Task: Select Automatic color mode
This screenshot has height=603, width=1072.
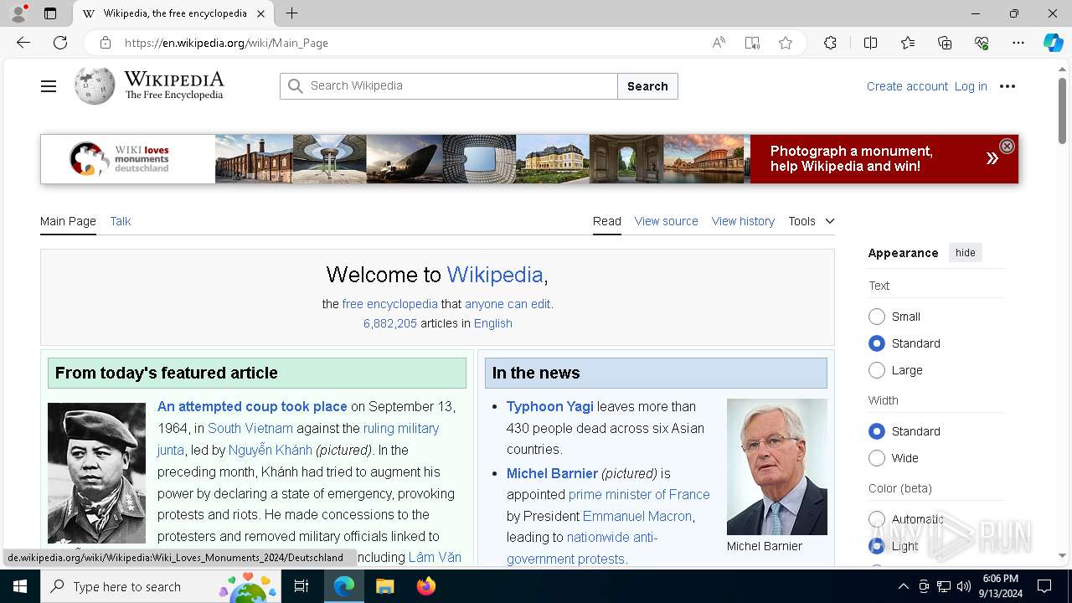Action: point(877,519)
